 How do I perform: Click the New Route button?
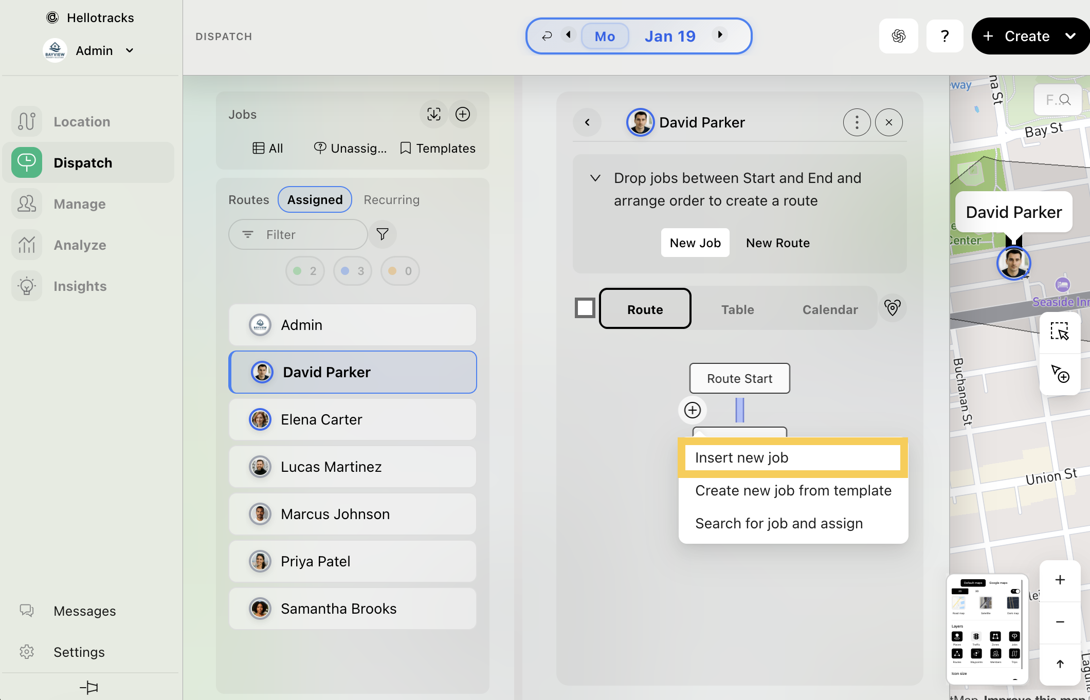click(x=777, y=243)
